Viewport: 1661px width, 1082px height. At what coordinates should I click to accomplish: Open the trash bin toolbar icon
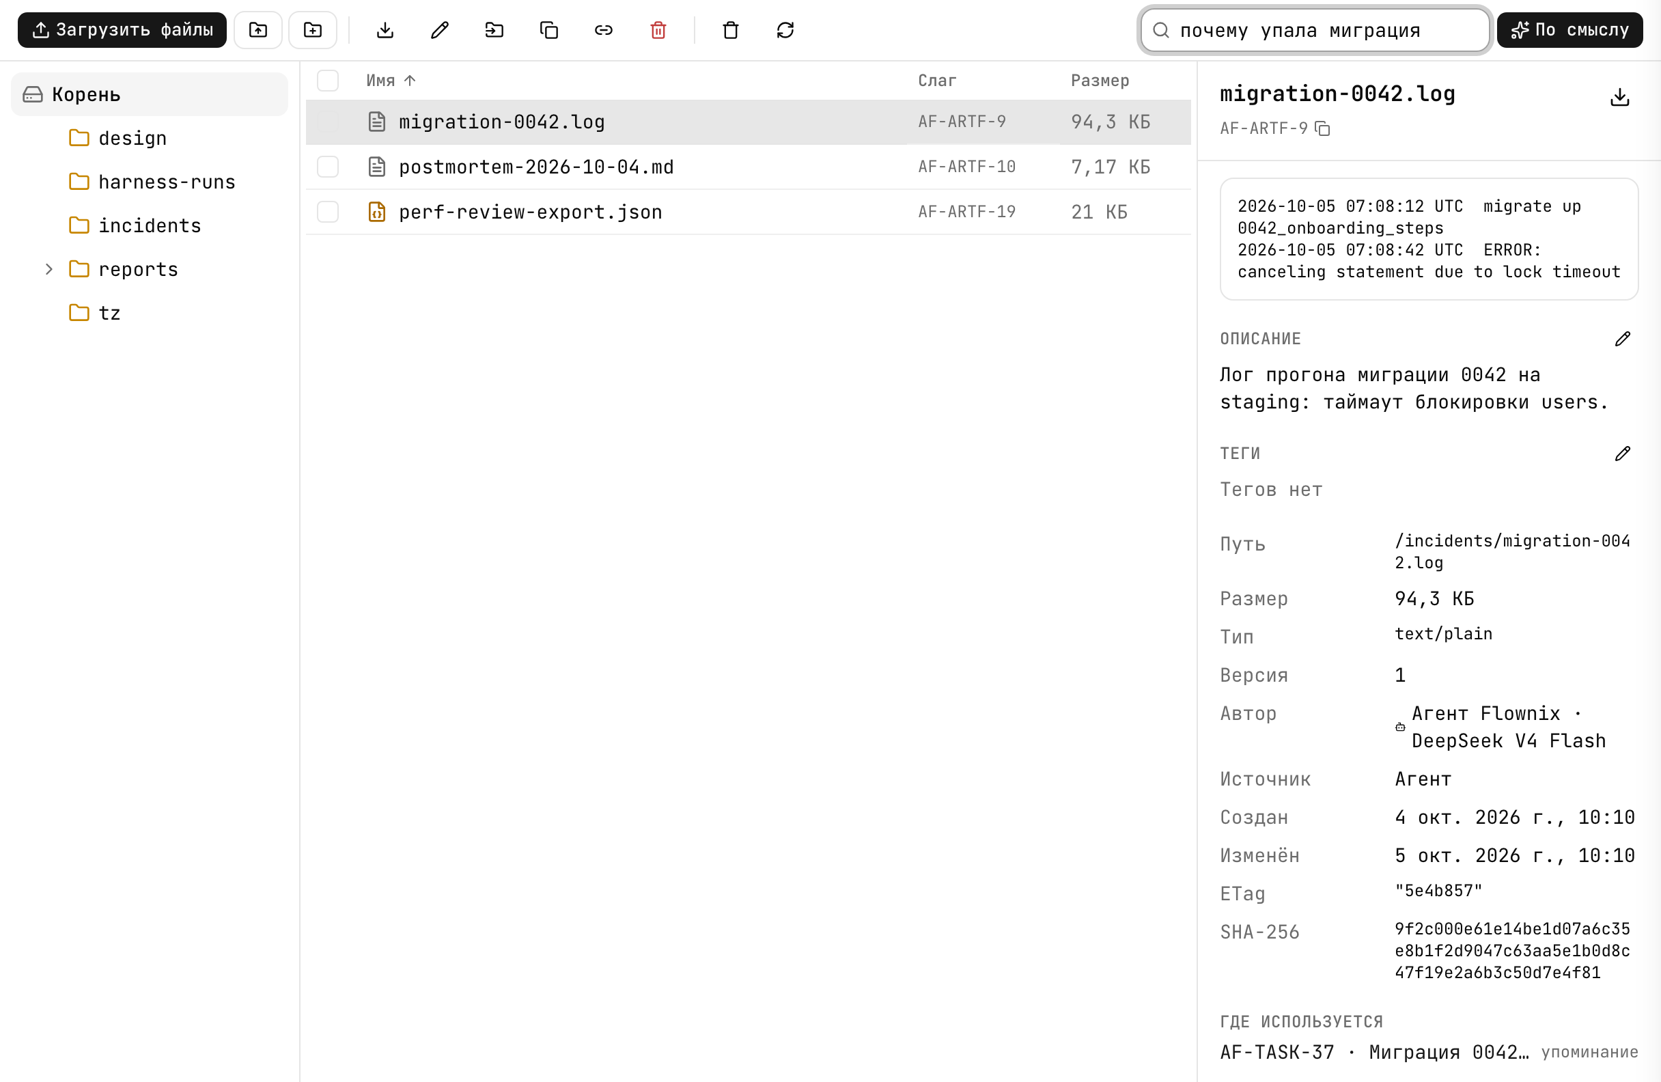731,30
